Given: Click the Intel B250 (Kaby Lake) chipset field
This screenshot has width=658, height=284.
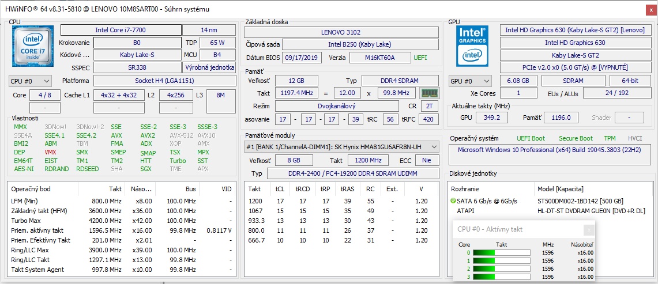Looking at the screenshot, I should click(x=360, y=44).
